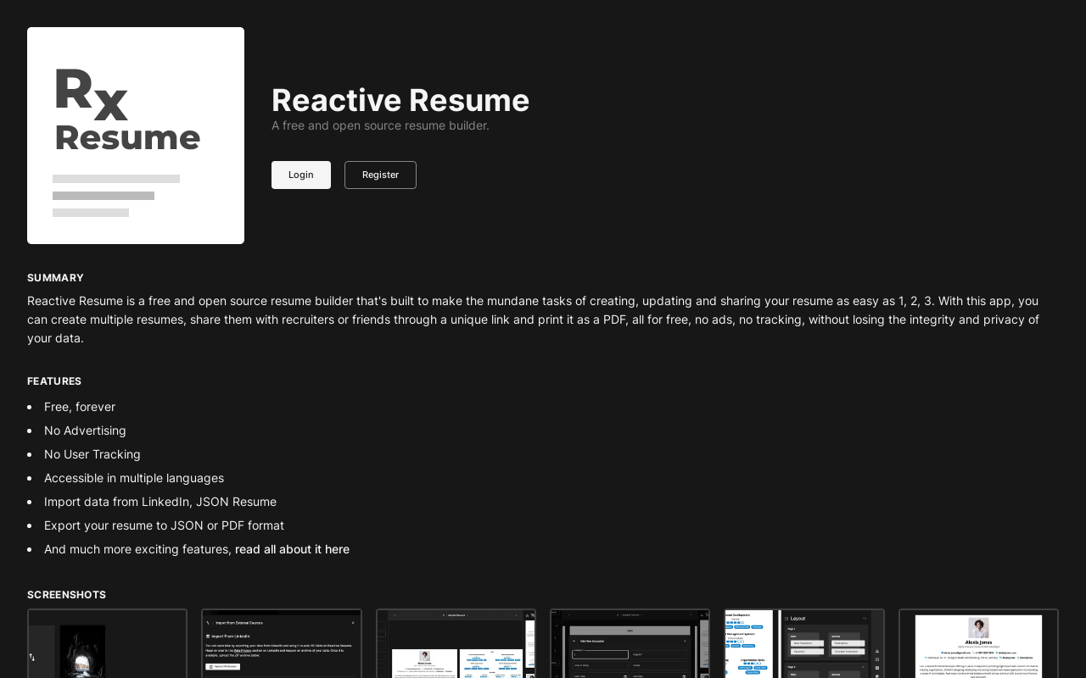This screenshot has width=1086, height=678.
Task: Select the SUMMARY section heading
Action: (x=55, y=278)
